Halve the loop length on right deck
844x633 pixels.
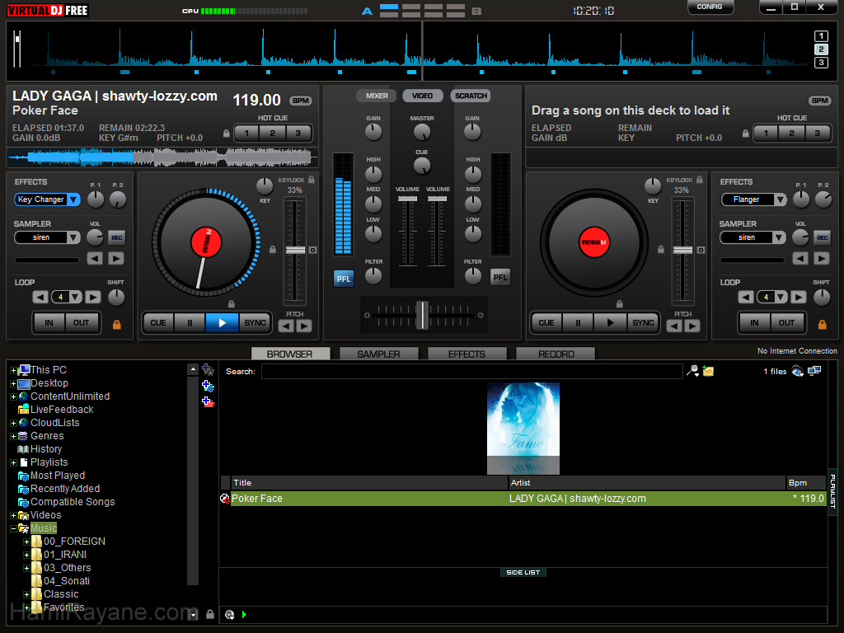tap(745, 297)
